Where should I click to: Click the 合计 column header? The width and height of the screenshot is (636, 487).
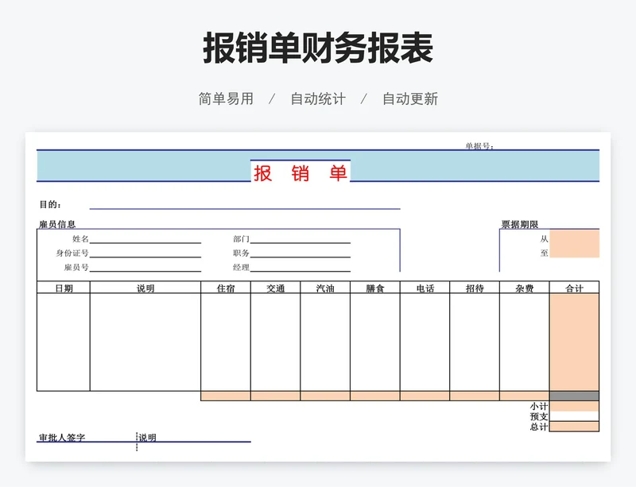coord(574,288)
